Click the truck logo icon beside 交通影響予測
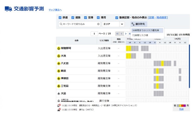 [x=8, y=9]
